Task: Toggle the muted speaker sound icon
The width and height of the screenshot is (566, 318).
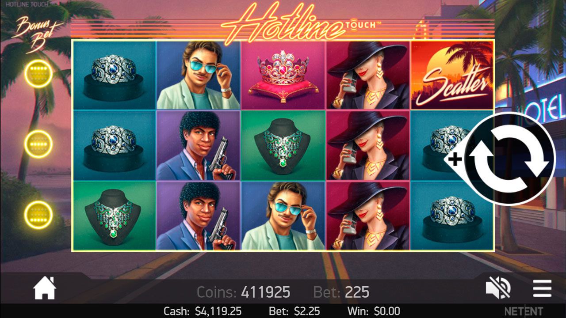Action: (498, 288)
